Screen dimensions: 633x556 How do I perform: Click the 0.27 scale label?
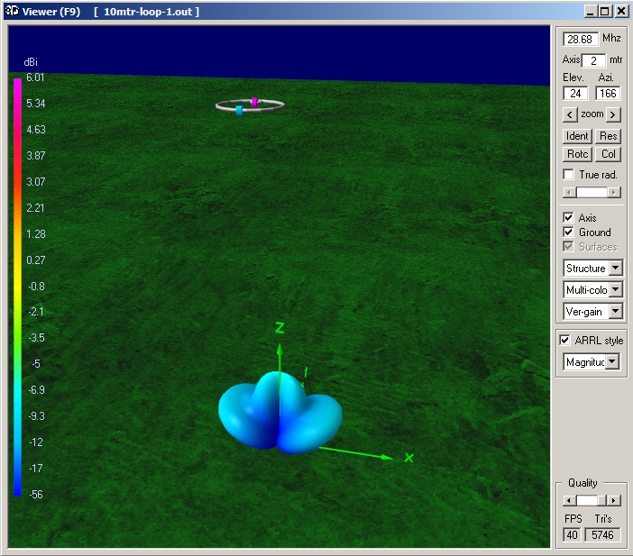[36, 260]
